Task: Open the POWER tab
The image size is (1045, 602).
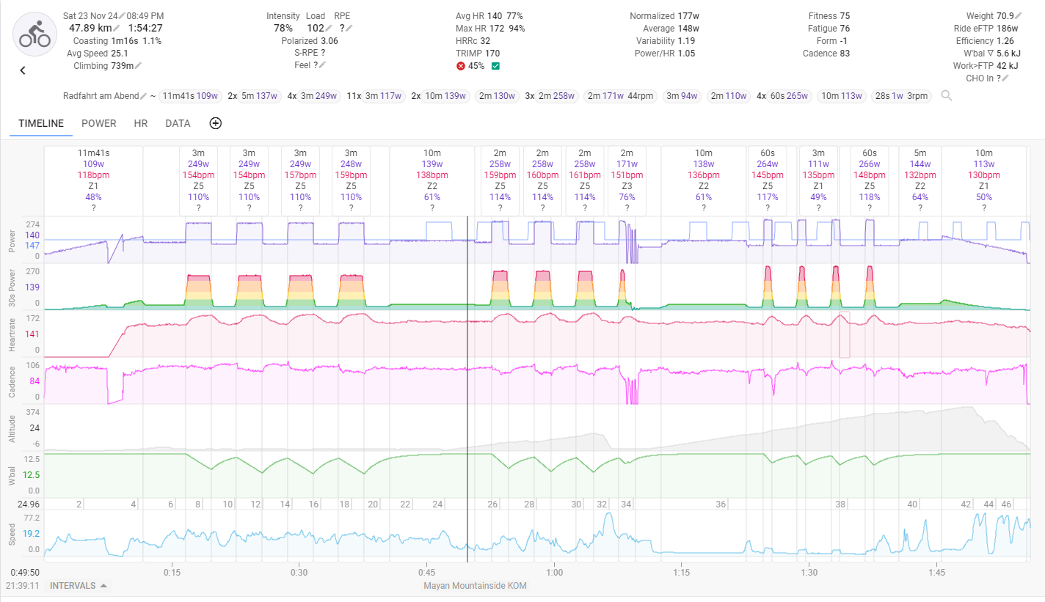Action: pyautogui.click(x=99, y=123)
